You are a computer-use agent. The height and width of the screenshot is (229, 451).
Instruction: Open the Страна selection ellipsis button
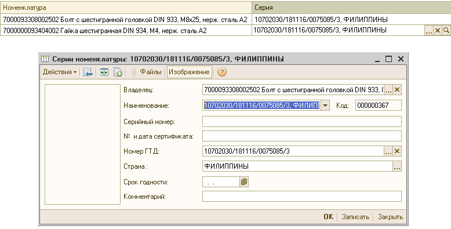pos(397,166)
